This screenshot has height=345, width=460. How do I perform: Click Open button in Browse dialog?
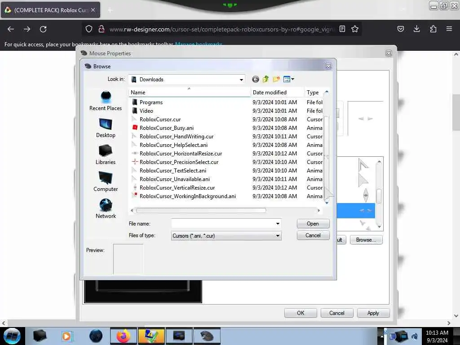pos(313,224)
